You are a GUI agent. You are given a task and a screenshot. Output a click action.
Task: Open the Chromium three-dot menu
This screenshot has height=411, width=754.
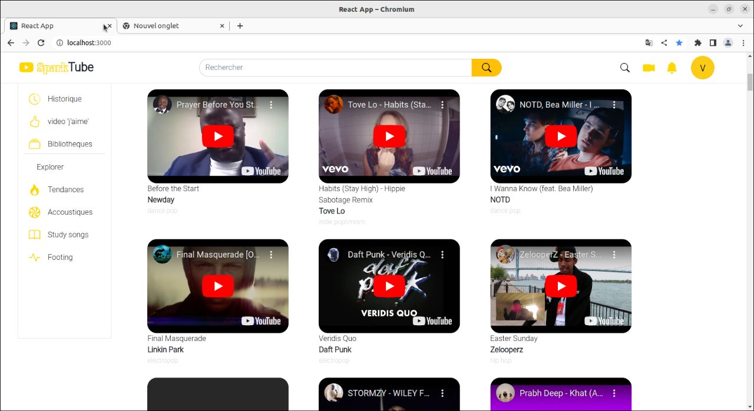point(743,43)
